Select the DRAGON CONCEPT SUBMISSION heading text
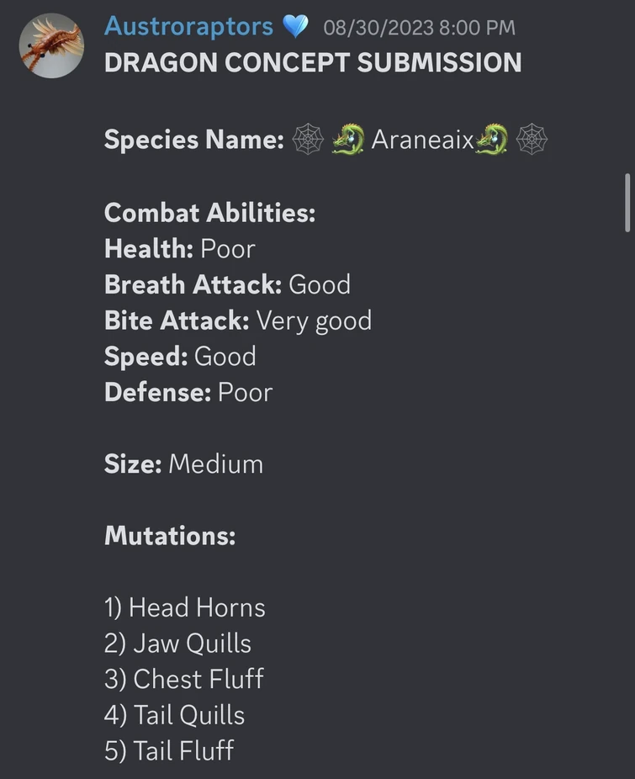635x779 pixels. click(x=312, y=61)
